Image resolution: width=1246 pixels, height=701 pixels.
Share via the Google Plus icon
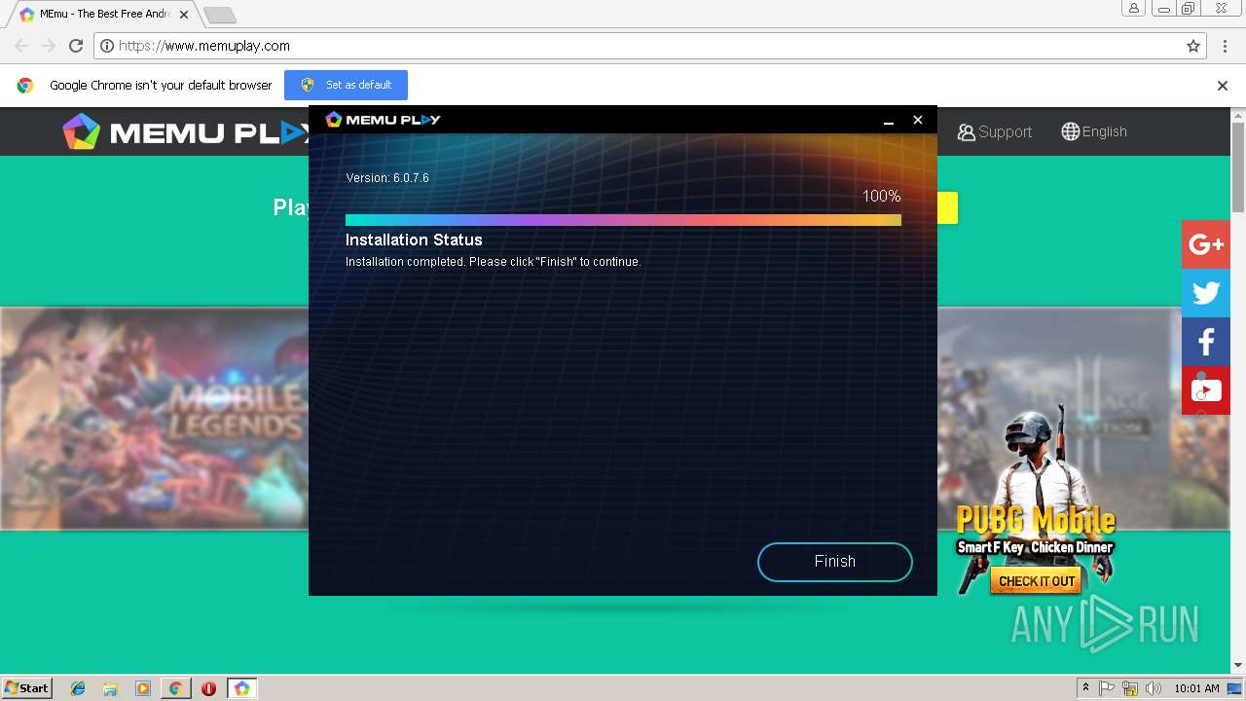pyautogui.click(x=1206, y=244)
